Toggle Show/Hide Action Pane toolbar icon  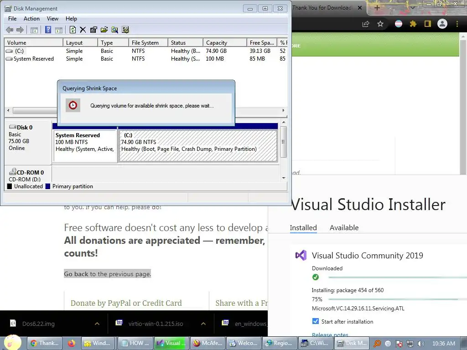59,30
